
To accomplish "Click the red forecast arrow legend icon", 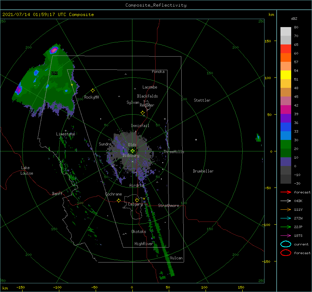I will click(286, 192).
